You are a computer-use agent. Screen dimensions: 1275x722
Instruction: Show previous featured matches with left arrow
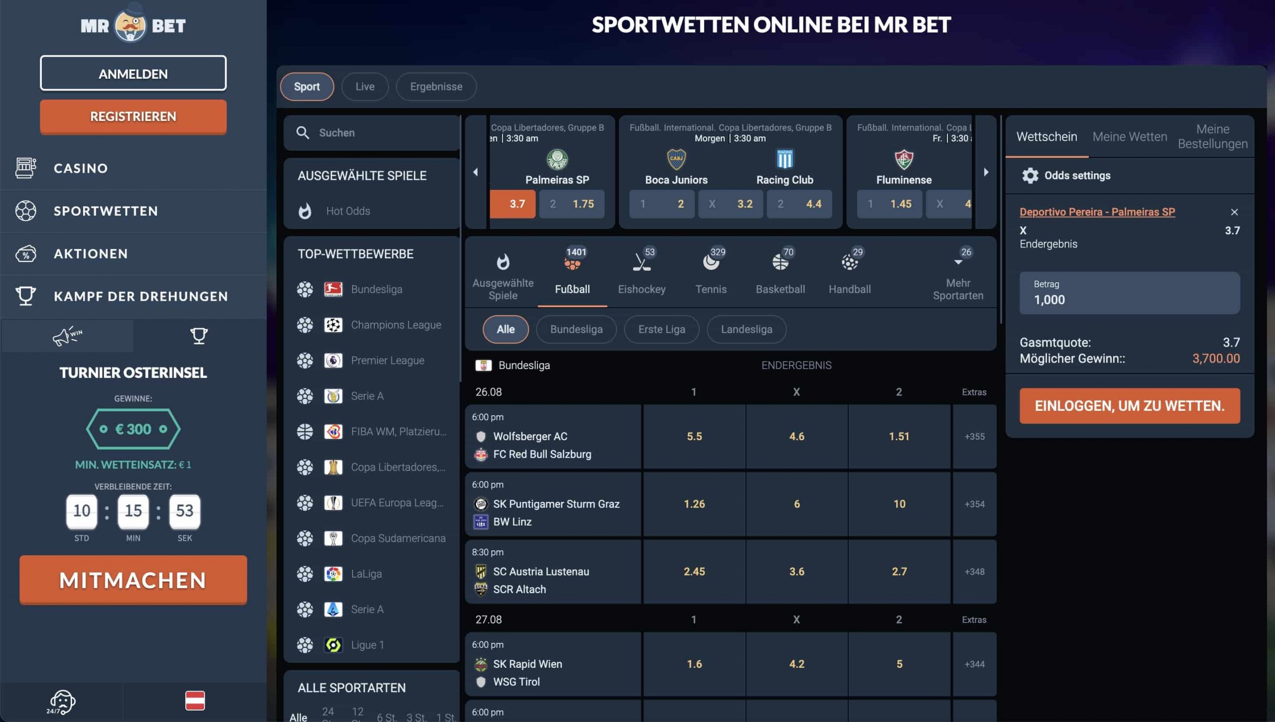point(476,172)
